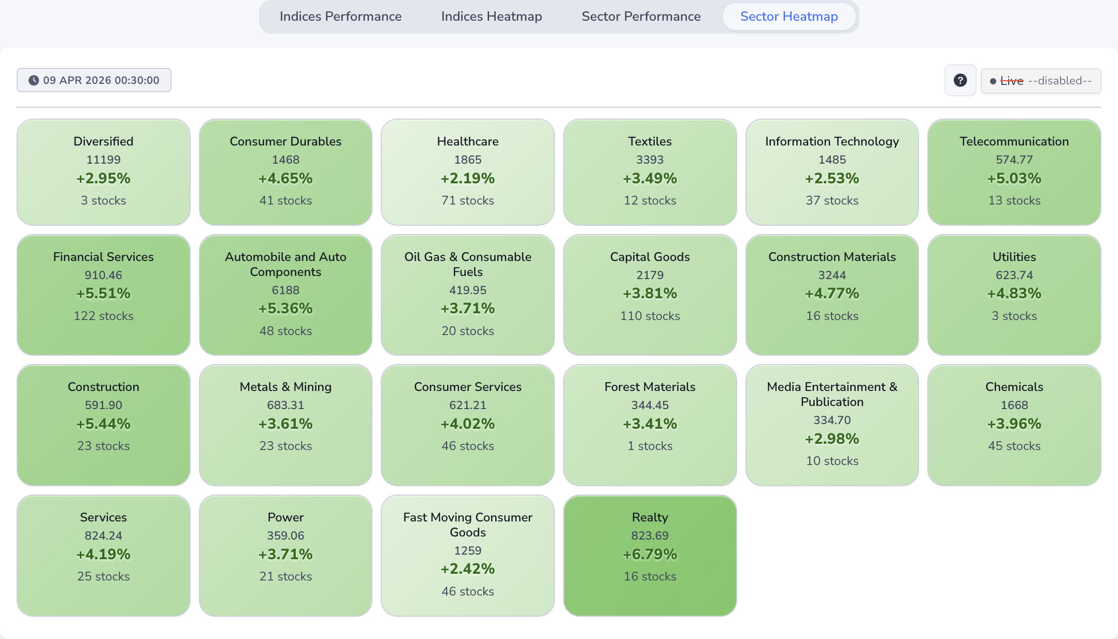Open the Automobile and Auto Components tile
The width and height of the screenshot is (1118, 639).
coord(285,295)
